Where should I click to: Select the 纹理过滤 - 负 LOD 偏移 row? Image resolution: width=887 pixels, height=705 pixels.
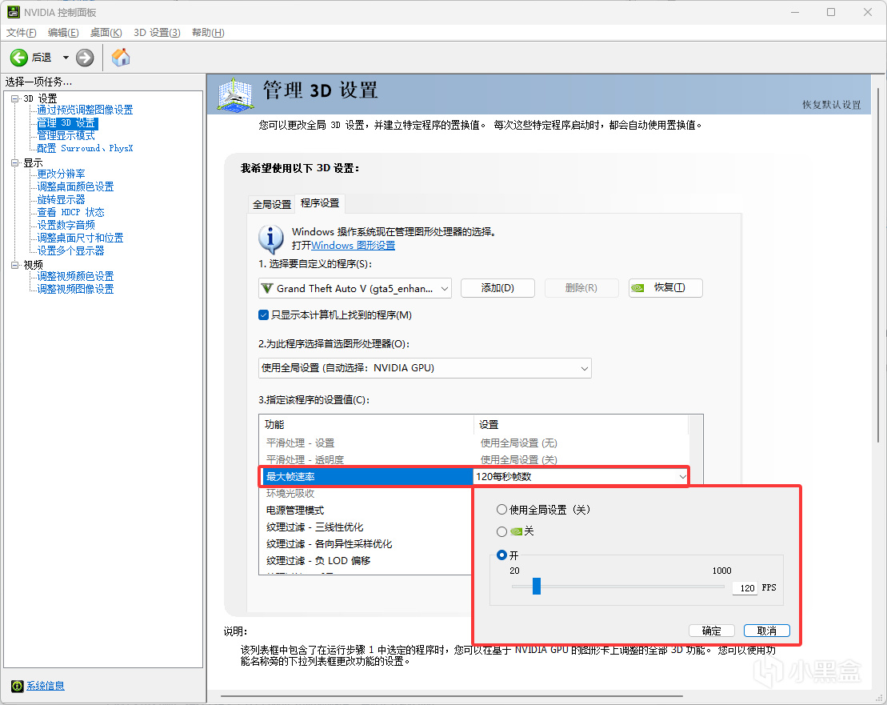click(x=366, y=561)
